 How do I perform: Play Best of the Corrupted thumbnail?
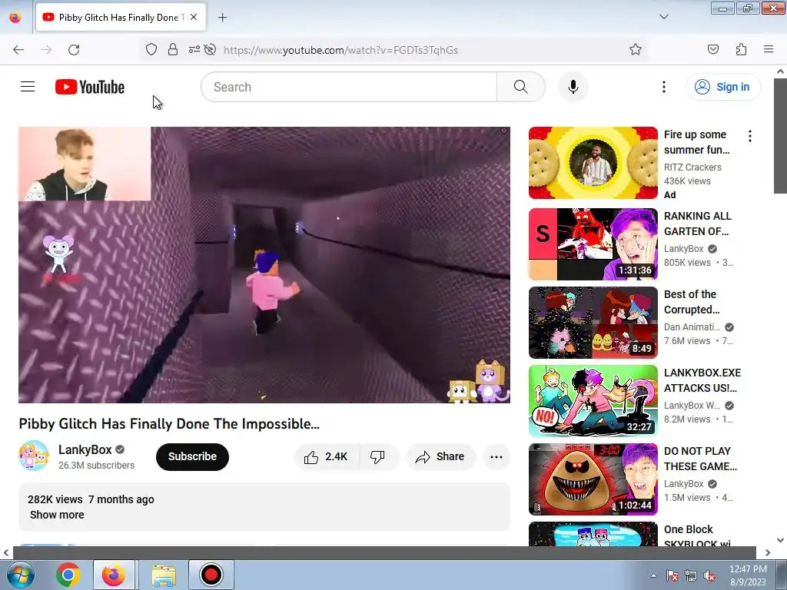tap(593, 322)
